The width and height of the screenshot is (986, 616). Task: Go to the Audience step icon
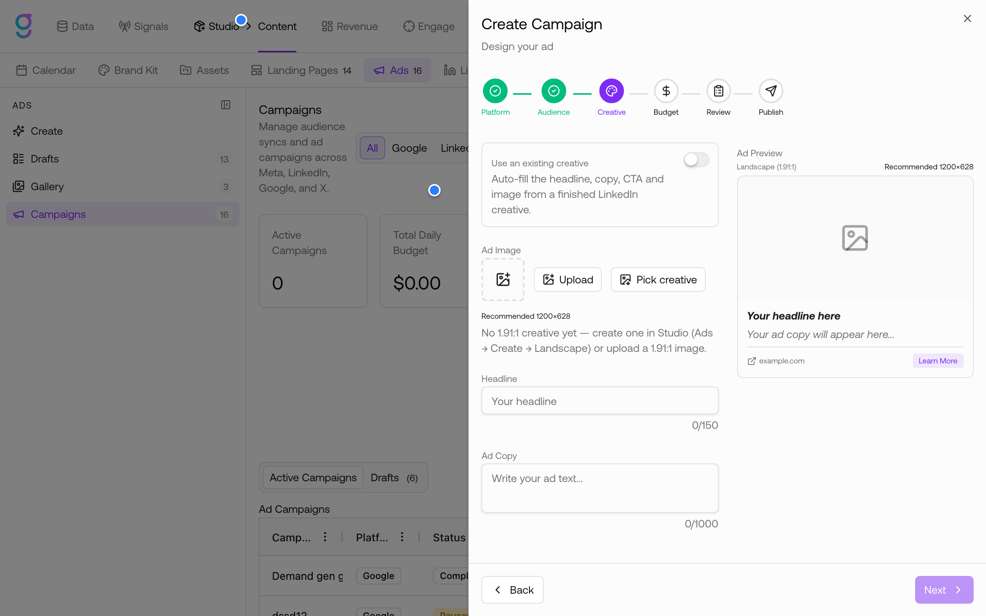click(553, 91)
